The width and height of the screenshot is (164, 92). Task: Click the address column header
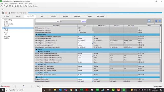[x=149, y=26]
